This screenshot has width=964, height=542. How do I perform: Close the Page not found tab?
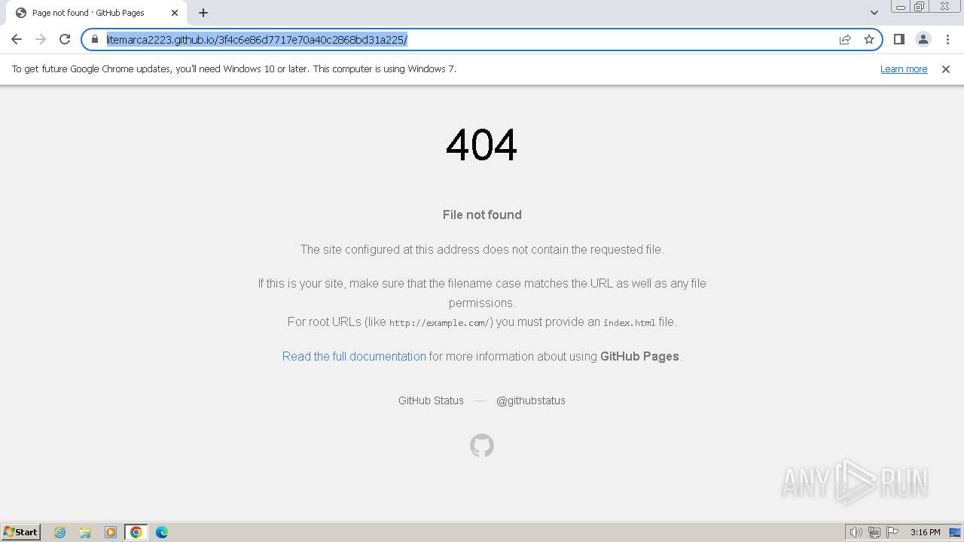175,13
